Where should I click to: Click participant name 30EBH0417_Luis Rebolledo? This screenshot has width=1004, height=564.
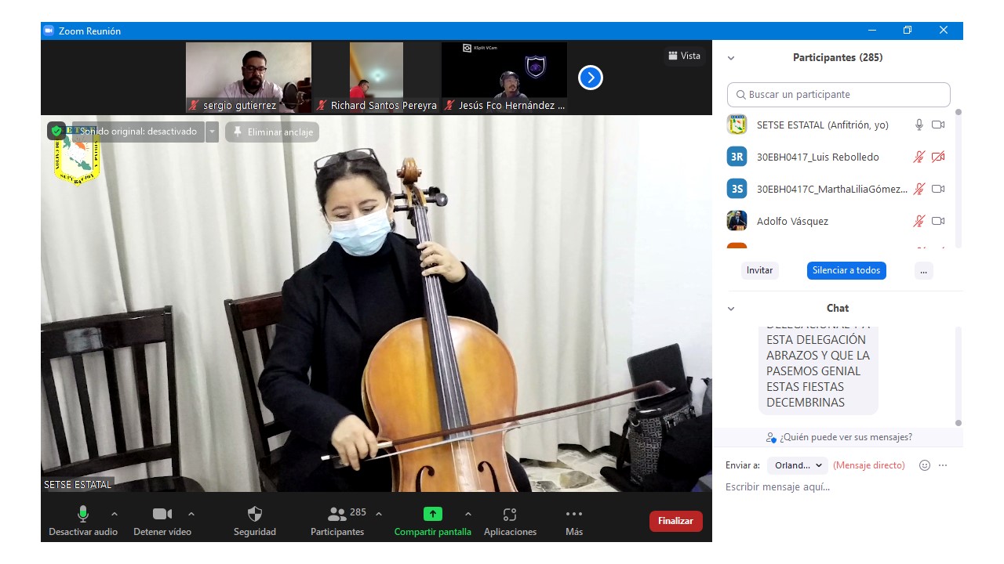click(x=817, y=157)
